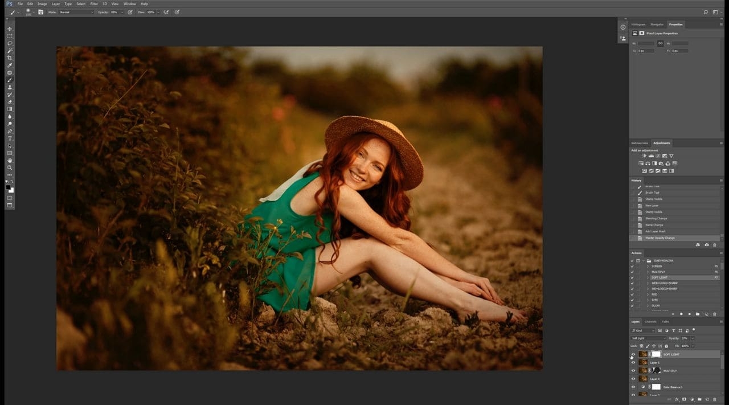Select the Type tool
This screenshot has width=729, height=405.
coord(10,138)
